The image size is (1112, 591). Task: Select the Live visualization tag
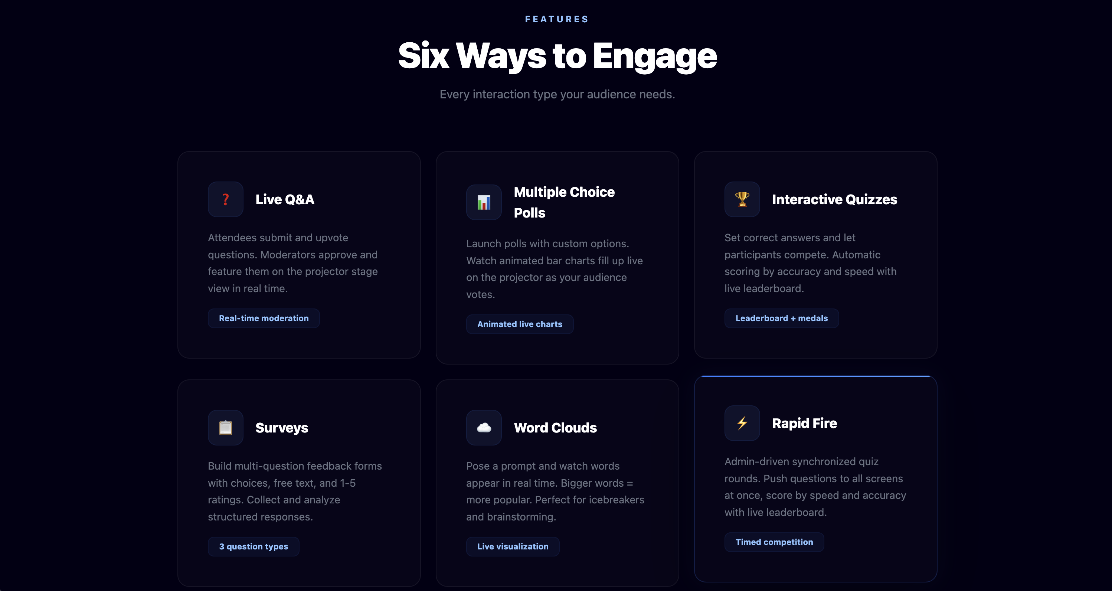point(513,546)
